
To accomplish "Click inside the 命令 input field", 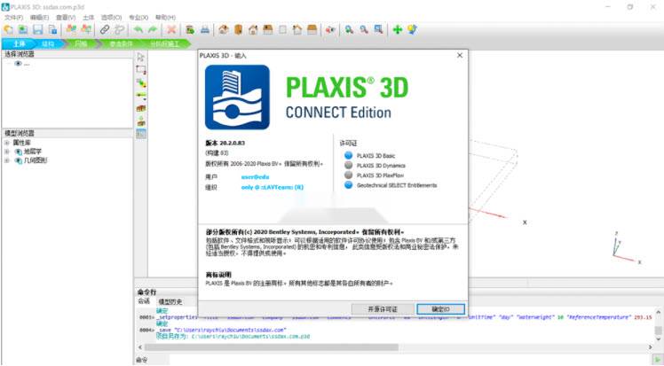I will [x=411, y=360].
